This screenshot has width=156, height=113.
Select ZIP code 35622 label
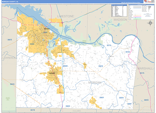point(68,106)
